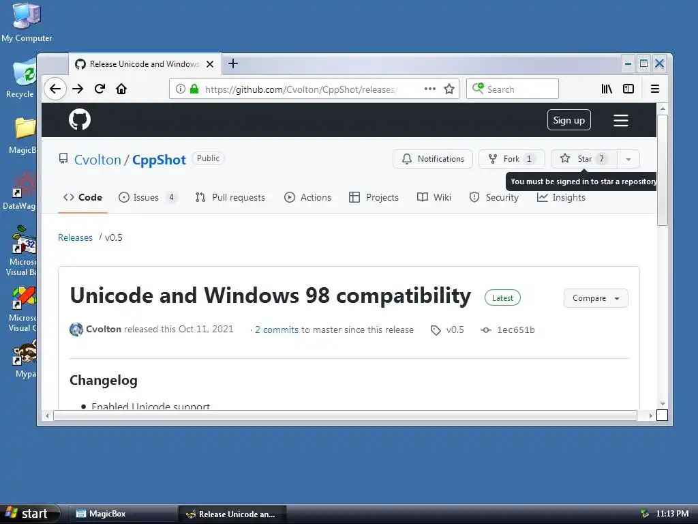
Task: Open a new tab with plus button
Action: (x=233, y=63)
